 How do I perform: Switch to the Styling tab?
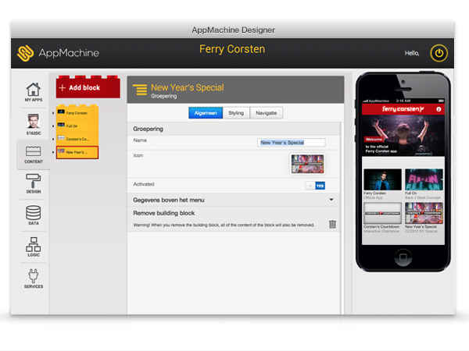(235, 113)
